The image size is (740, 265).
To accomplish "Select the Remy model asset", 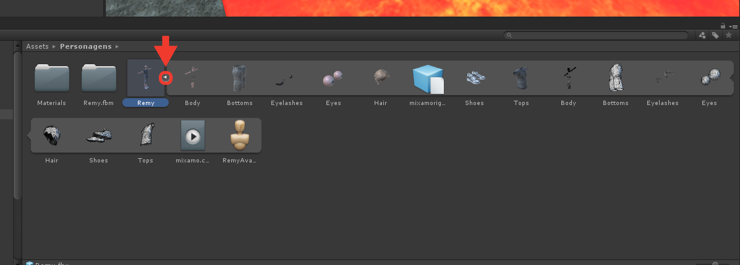I will 146,78.
